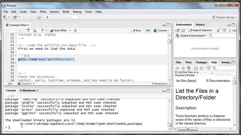Click the Markdown help question mark
The width and height of the screenshot is (241, 135).
tap(42, 31)
